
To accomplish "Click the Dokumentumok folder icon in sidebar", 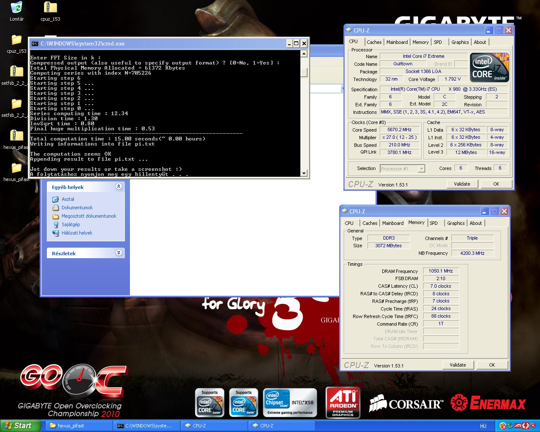I will (55, 208).
